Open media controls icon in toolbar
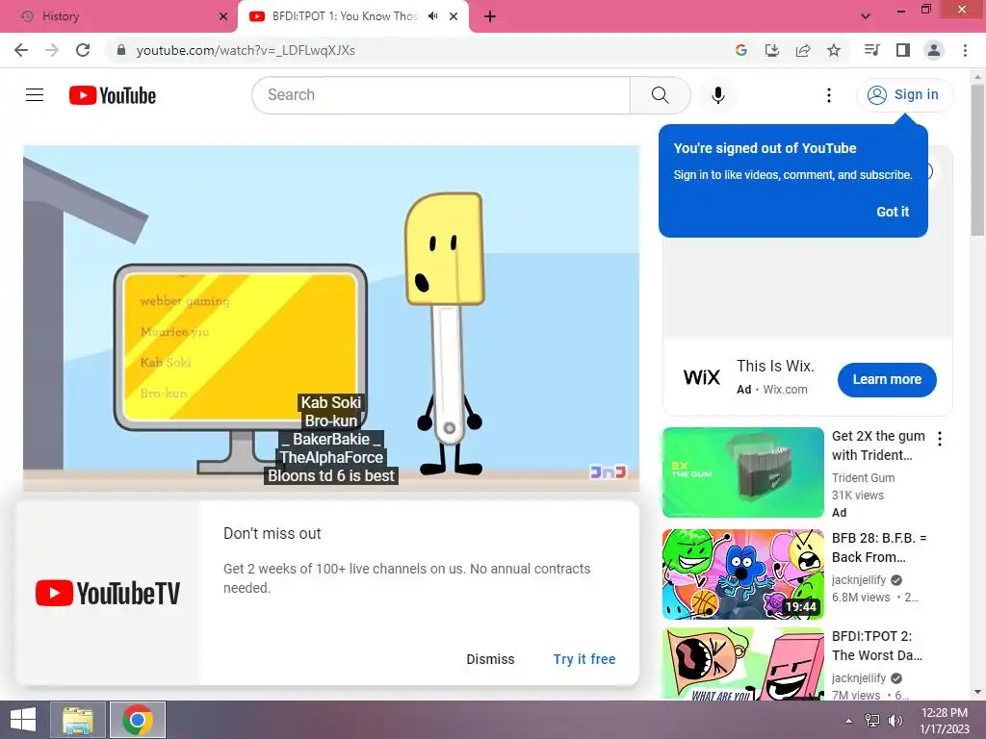 click(871, 50)
